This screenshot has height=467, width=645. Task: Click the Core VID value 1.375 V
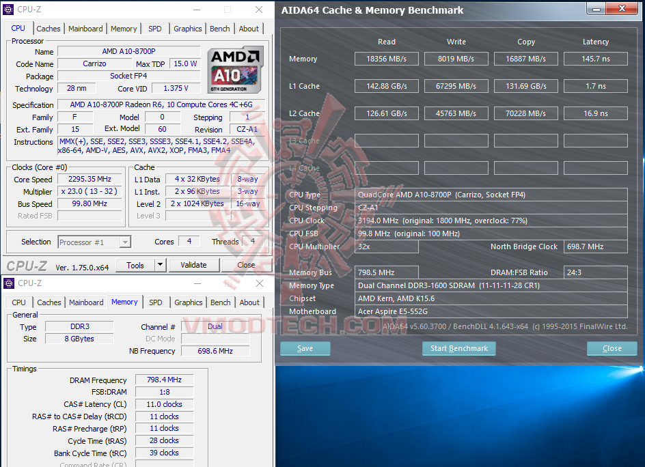point(176,88)
